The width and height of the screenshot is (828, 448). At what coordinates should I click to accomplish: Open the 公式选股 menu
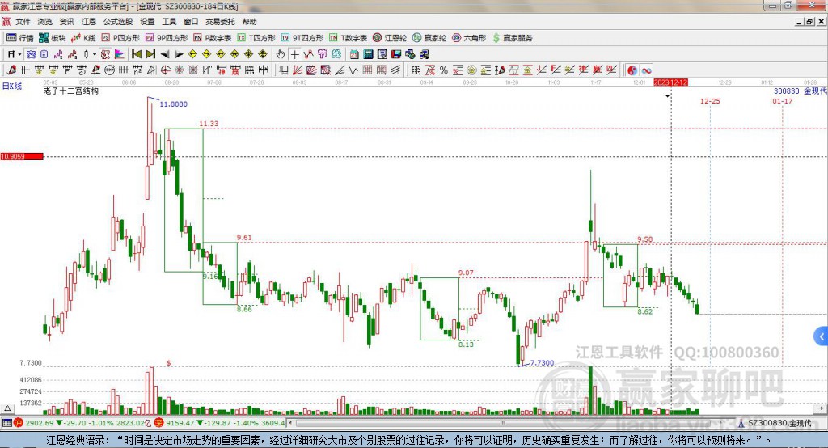tap(118, 22)
